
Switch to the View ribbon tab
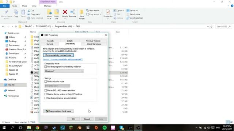pyautogui.click(x=34, y=6)
